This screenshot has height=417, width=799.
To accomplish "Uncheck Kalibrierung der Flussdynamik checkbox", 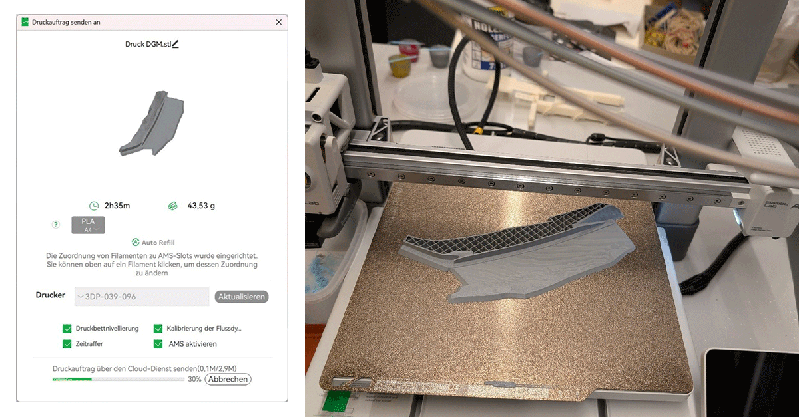I will click(158, 329).
